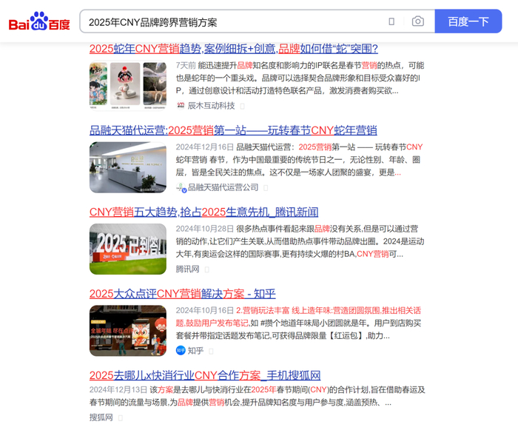Open the 品融天猫代运营公司 source name
Viewport: 518px width, 433px height.
223,187
